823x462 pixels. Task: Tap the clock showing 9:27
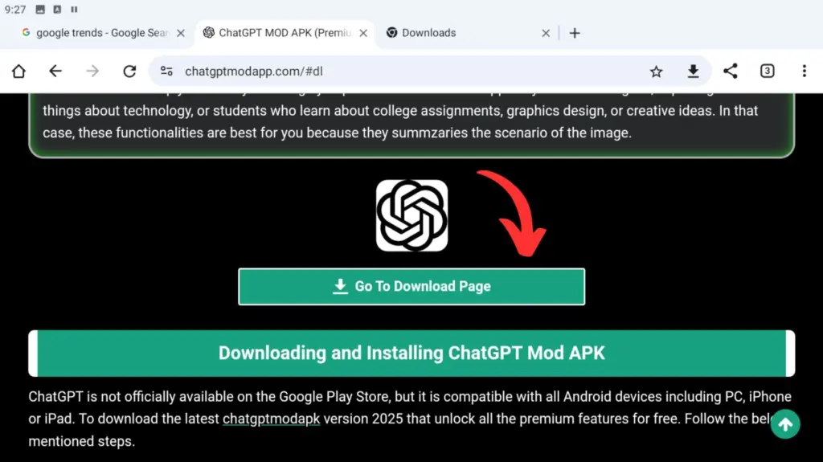coord(15,10)
